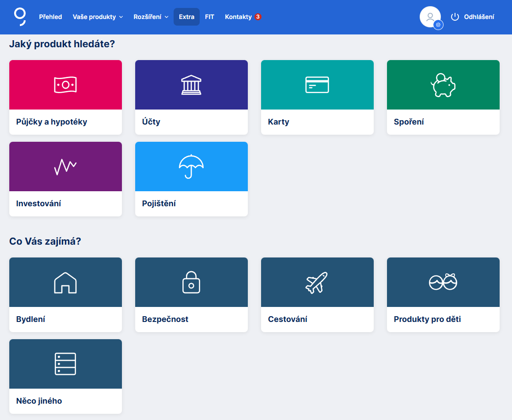
Task: Open profile settings via the avatar gear
Action: point(438,25)
